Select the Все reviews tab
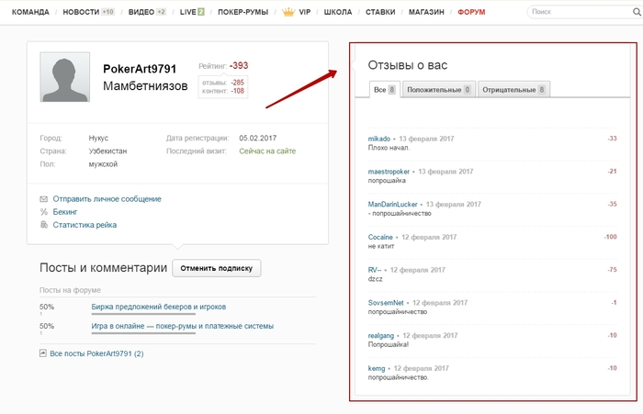Viewport: 643px width, 414px height. (384, 89)
